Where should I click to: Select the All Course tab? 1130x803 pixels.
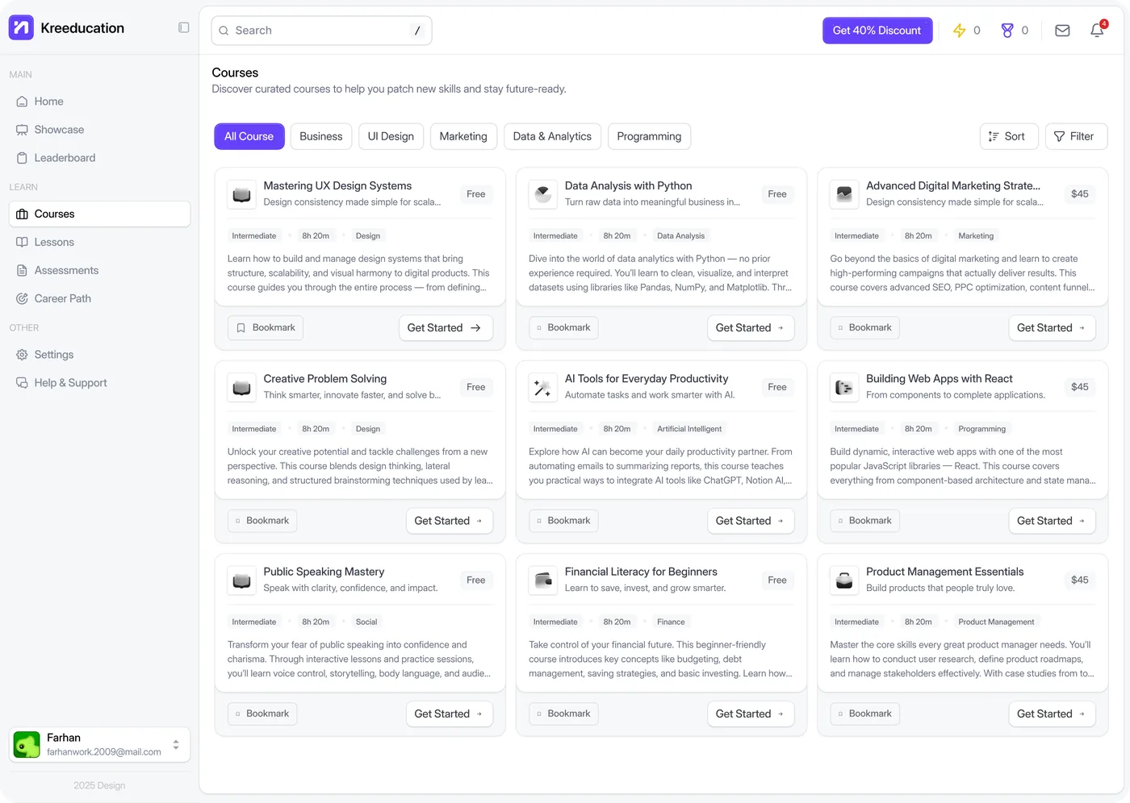pyautogui.click(x=249, y=136)
